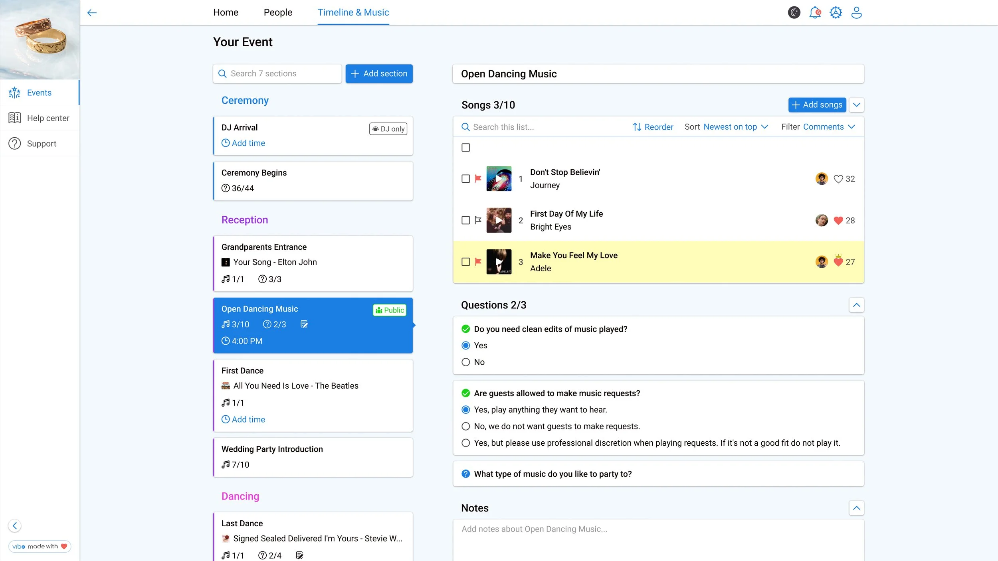Switch to the People tab
Image resolution: width=998 pixels, height=561 pixels.
pyautogui.click(x=278, y=12)
